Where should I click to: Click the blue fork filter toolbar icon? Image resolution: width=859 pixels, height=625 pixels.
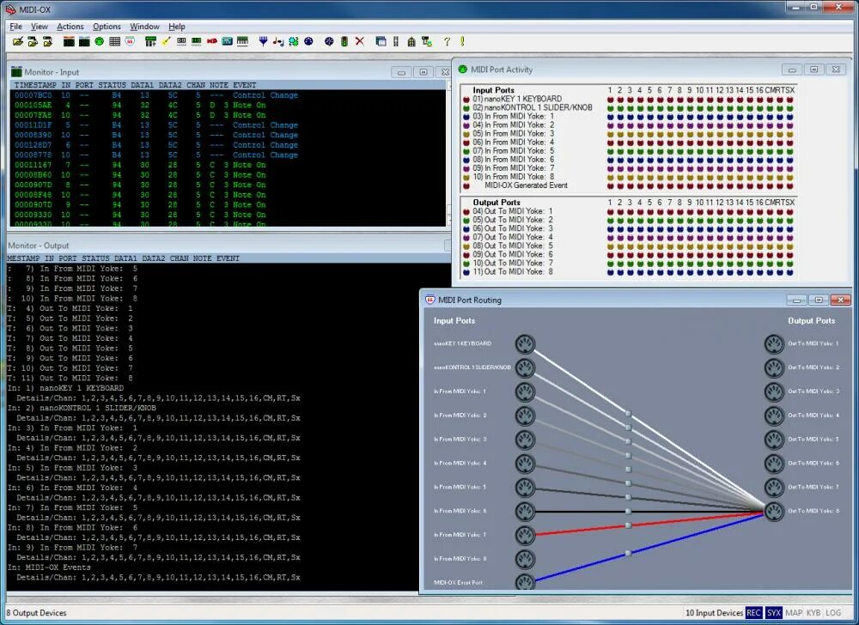pos(263,41)
